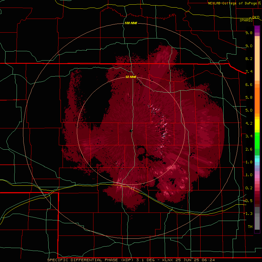Image resolution: width=262 pixels, height=262 pixels.
Task: Click the 1.0 value on the color scale
Action: [x=249, y=175]
